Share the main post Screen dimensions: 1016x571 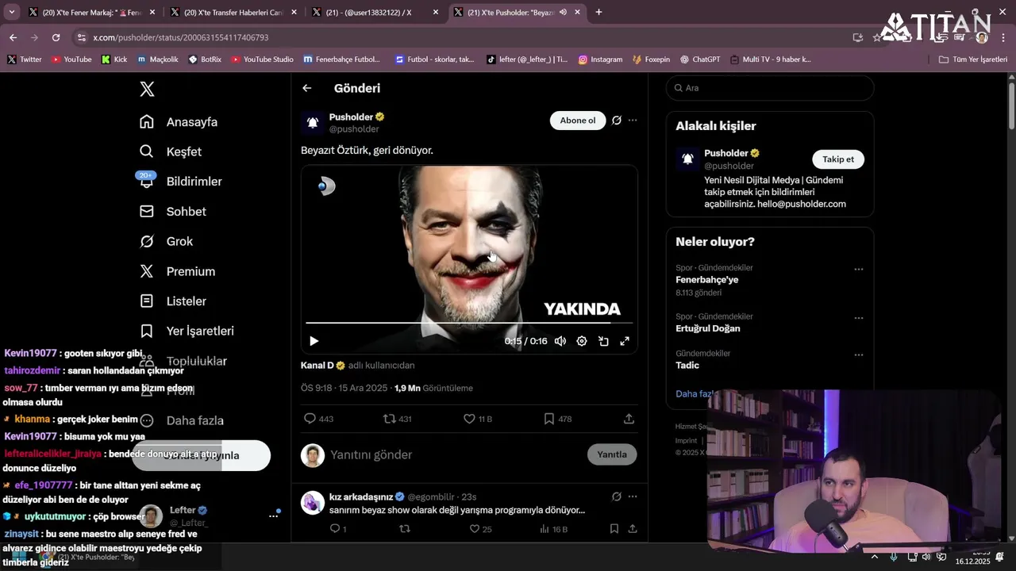629,419
